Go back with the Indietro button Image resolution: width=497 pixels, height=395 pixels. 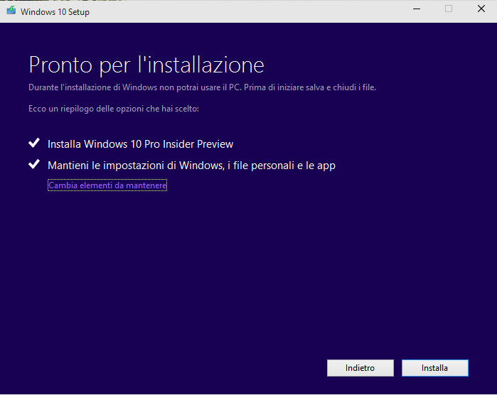(x=360, y=368)
